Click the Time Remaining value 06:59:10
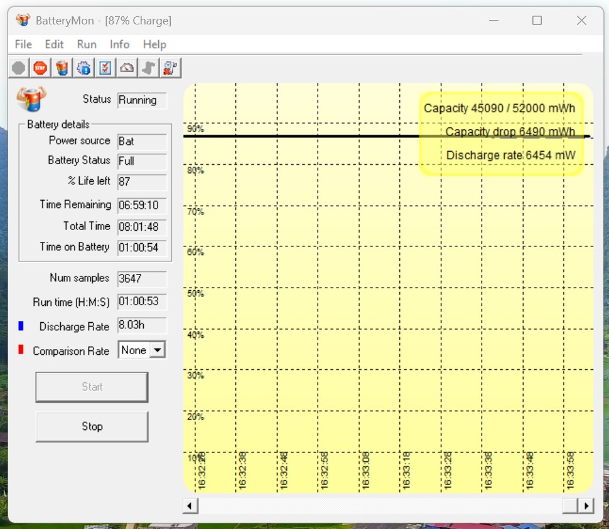This screenshot has height=529, width=609. [x=142, y=205]
